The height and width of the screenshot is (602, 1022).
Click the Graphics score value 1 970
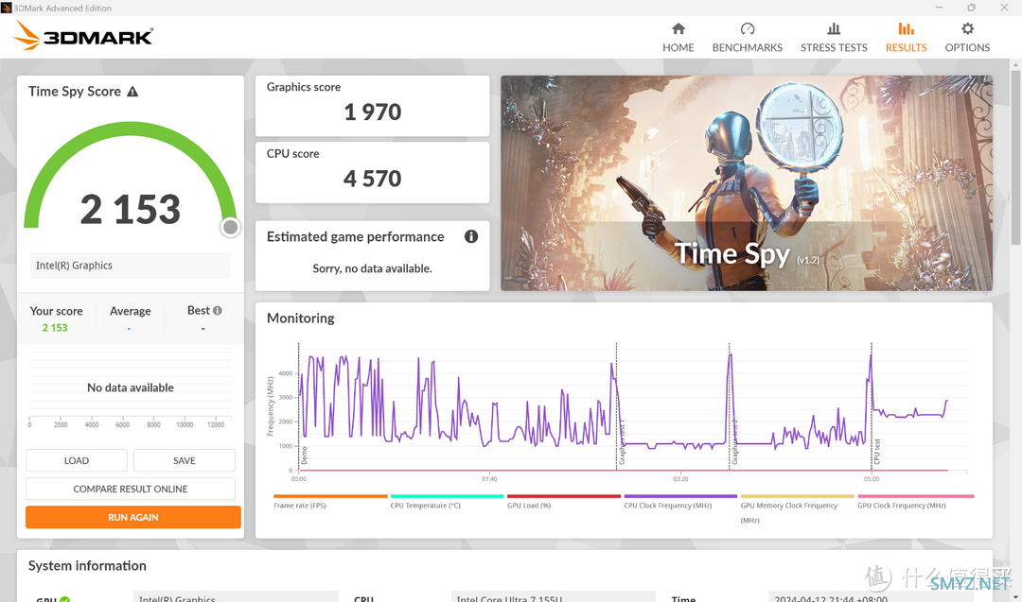coord(372,112)
